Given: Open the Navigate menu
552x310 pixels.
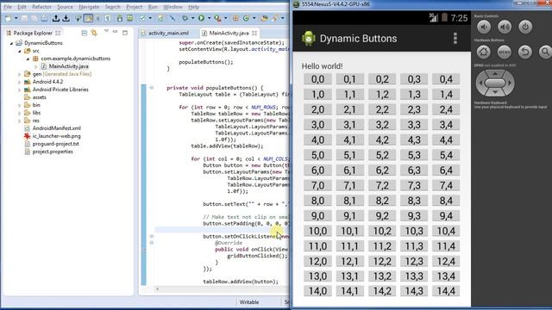Looking at the screenshot, I should pyautogui.click(x=89, y=7).
